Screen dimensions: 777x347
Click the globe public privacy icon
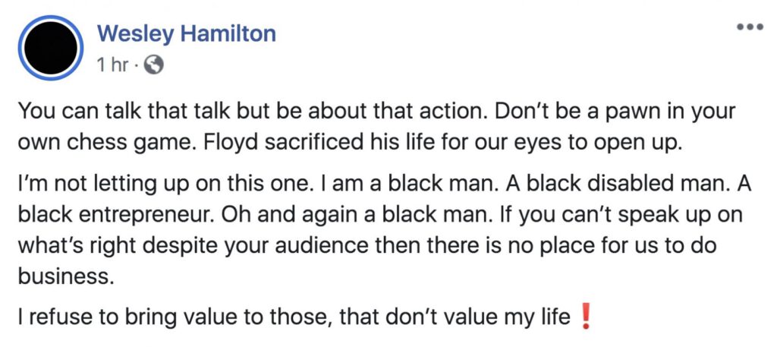154,65
